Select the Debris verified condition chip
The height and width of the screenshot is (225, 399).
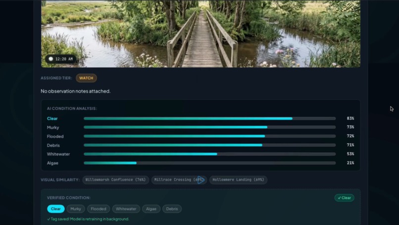pos(172,209)
